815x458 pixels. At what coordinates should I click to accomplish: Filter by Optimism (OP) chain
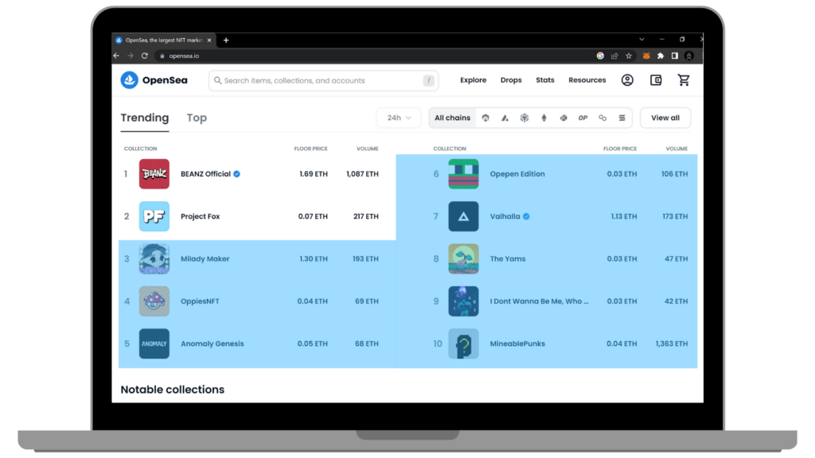click(x=583, y=118)
